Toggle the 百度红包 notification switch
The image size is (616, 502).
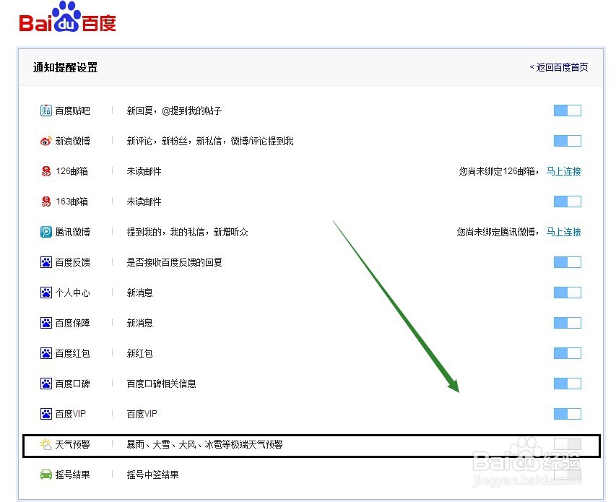click(x=568, y=353)
